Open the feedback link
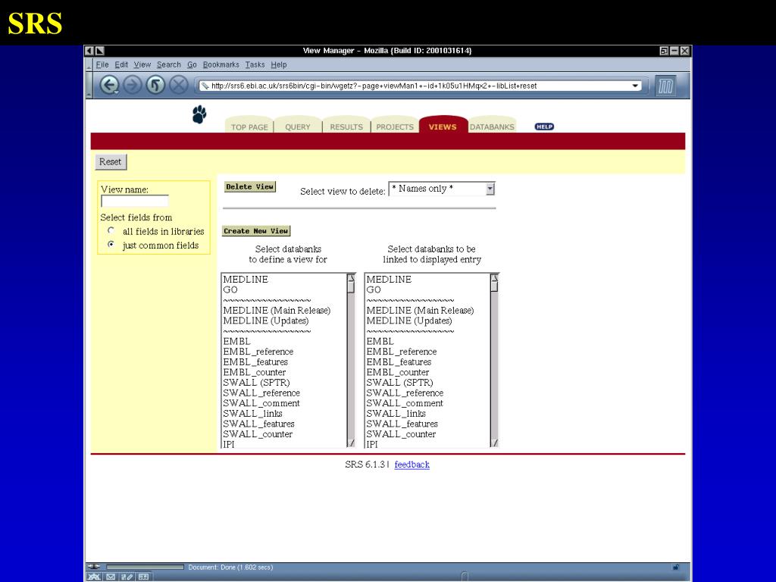 click(411, 465)
